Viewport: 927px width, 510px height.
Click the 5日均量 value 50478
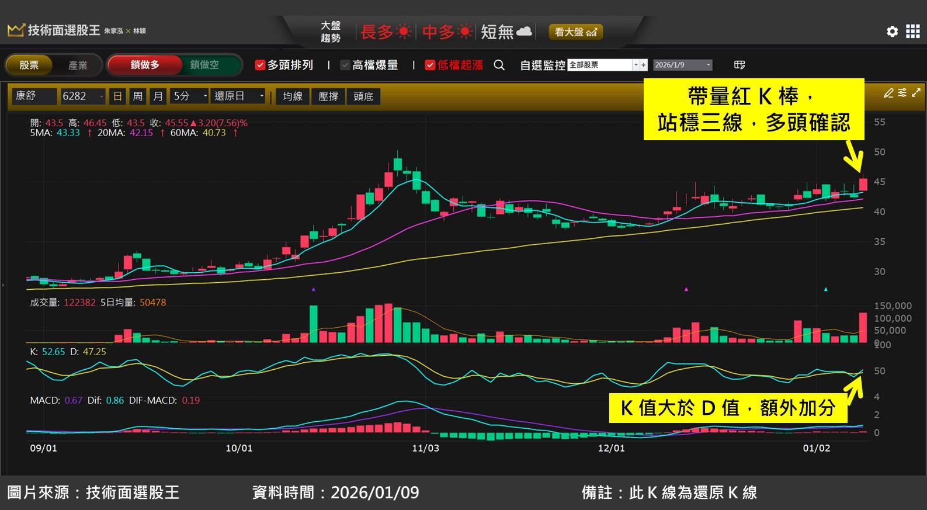click(152, 303)
